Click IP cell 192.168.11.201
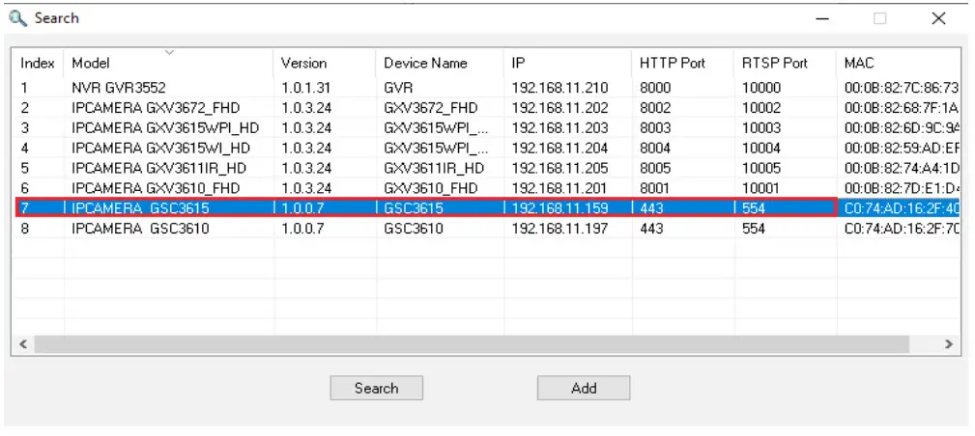Viewport: 975px width, 436px height. coord(559,187)
